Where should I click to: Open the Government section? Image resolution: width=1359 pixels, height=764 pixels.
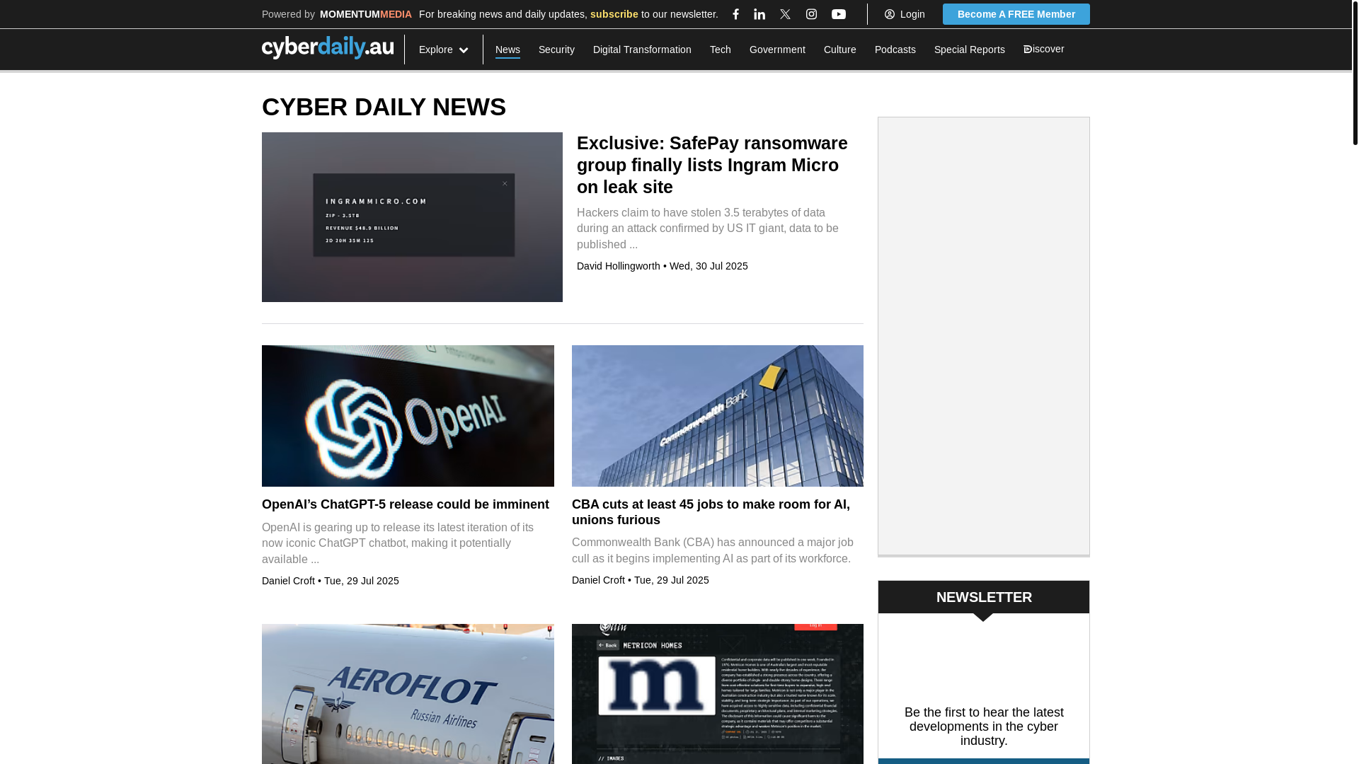(777, 50)
